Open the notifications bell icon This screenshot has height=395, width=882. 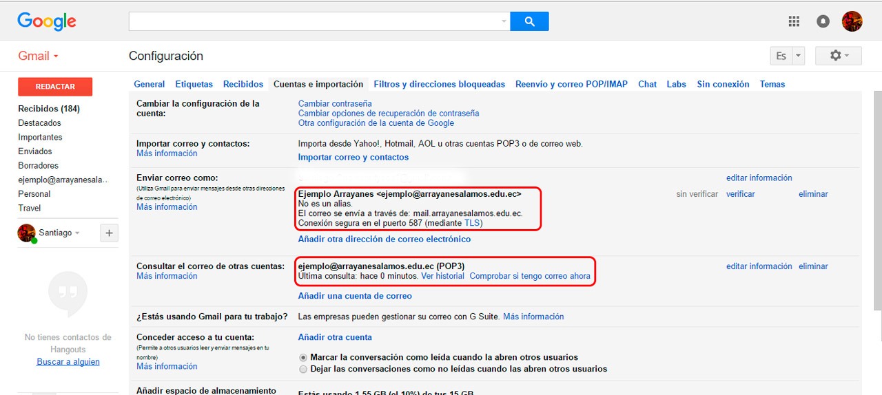[x=823, y=21]
